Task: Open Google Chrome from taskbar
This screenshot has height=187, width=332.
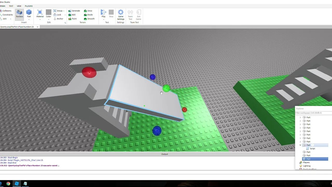Action: coord(8,183)
